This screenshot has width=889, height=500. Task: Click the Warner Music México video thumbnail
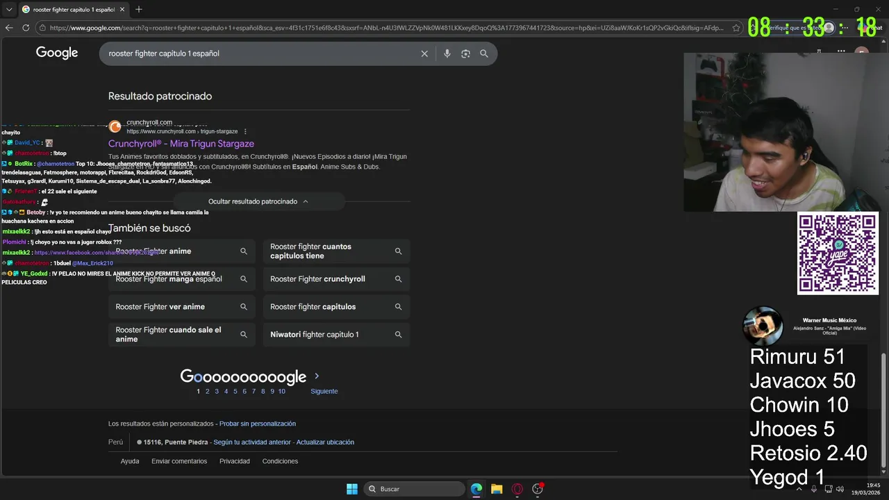pyautogui.click(x=763, y=325)
